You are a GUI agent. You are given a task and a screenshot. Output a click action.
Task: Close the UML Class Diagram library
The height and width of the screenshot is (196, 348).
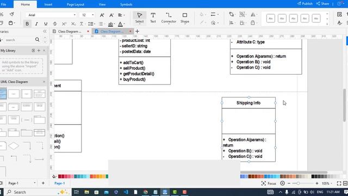pyautogui.click(x=44, y=82)
